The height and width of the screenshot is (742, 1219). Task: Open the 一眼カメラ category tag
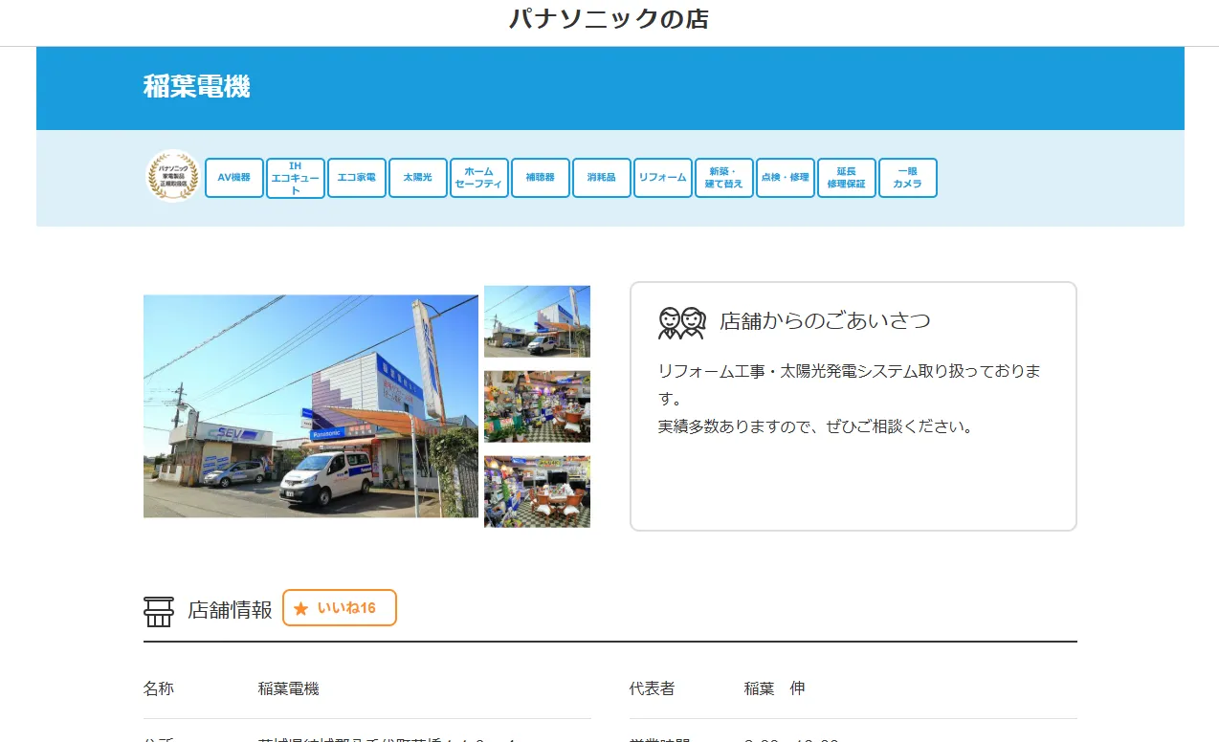point(908,178)
